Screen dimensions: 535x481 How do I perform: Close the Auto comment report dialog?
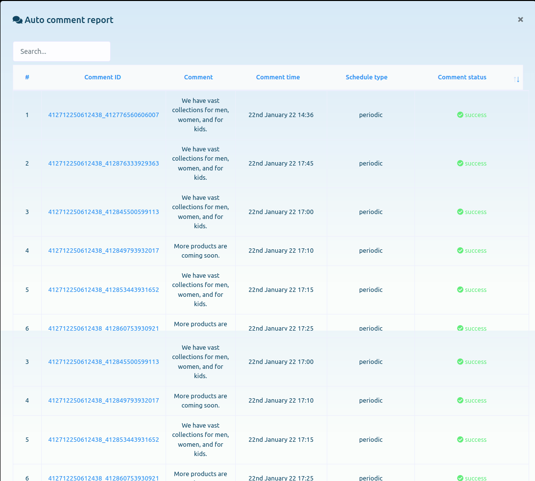(520, 20)
